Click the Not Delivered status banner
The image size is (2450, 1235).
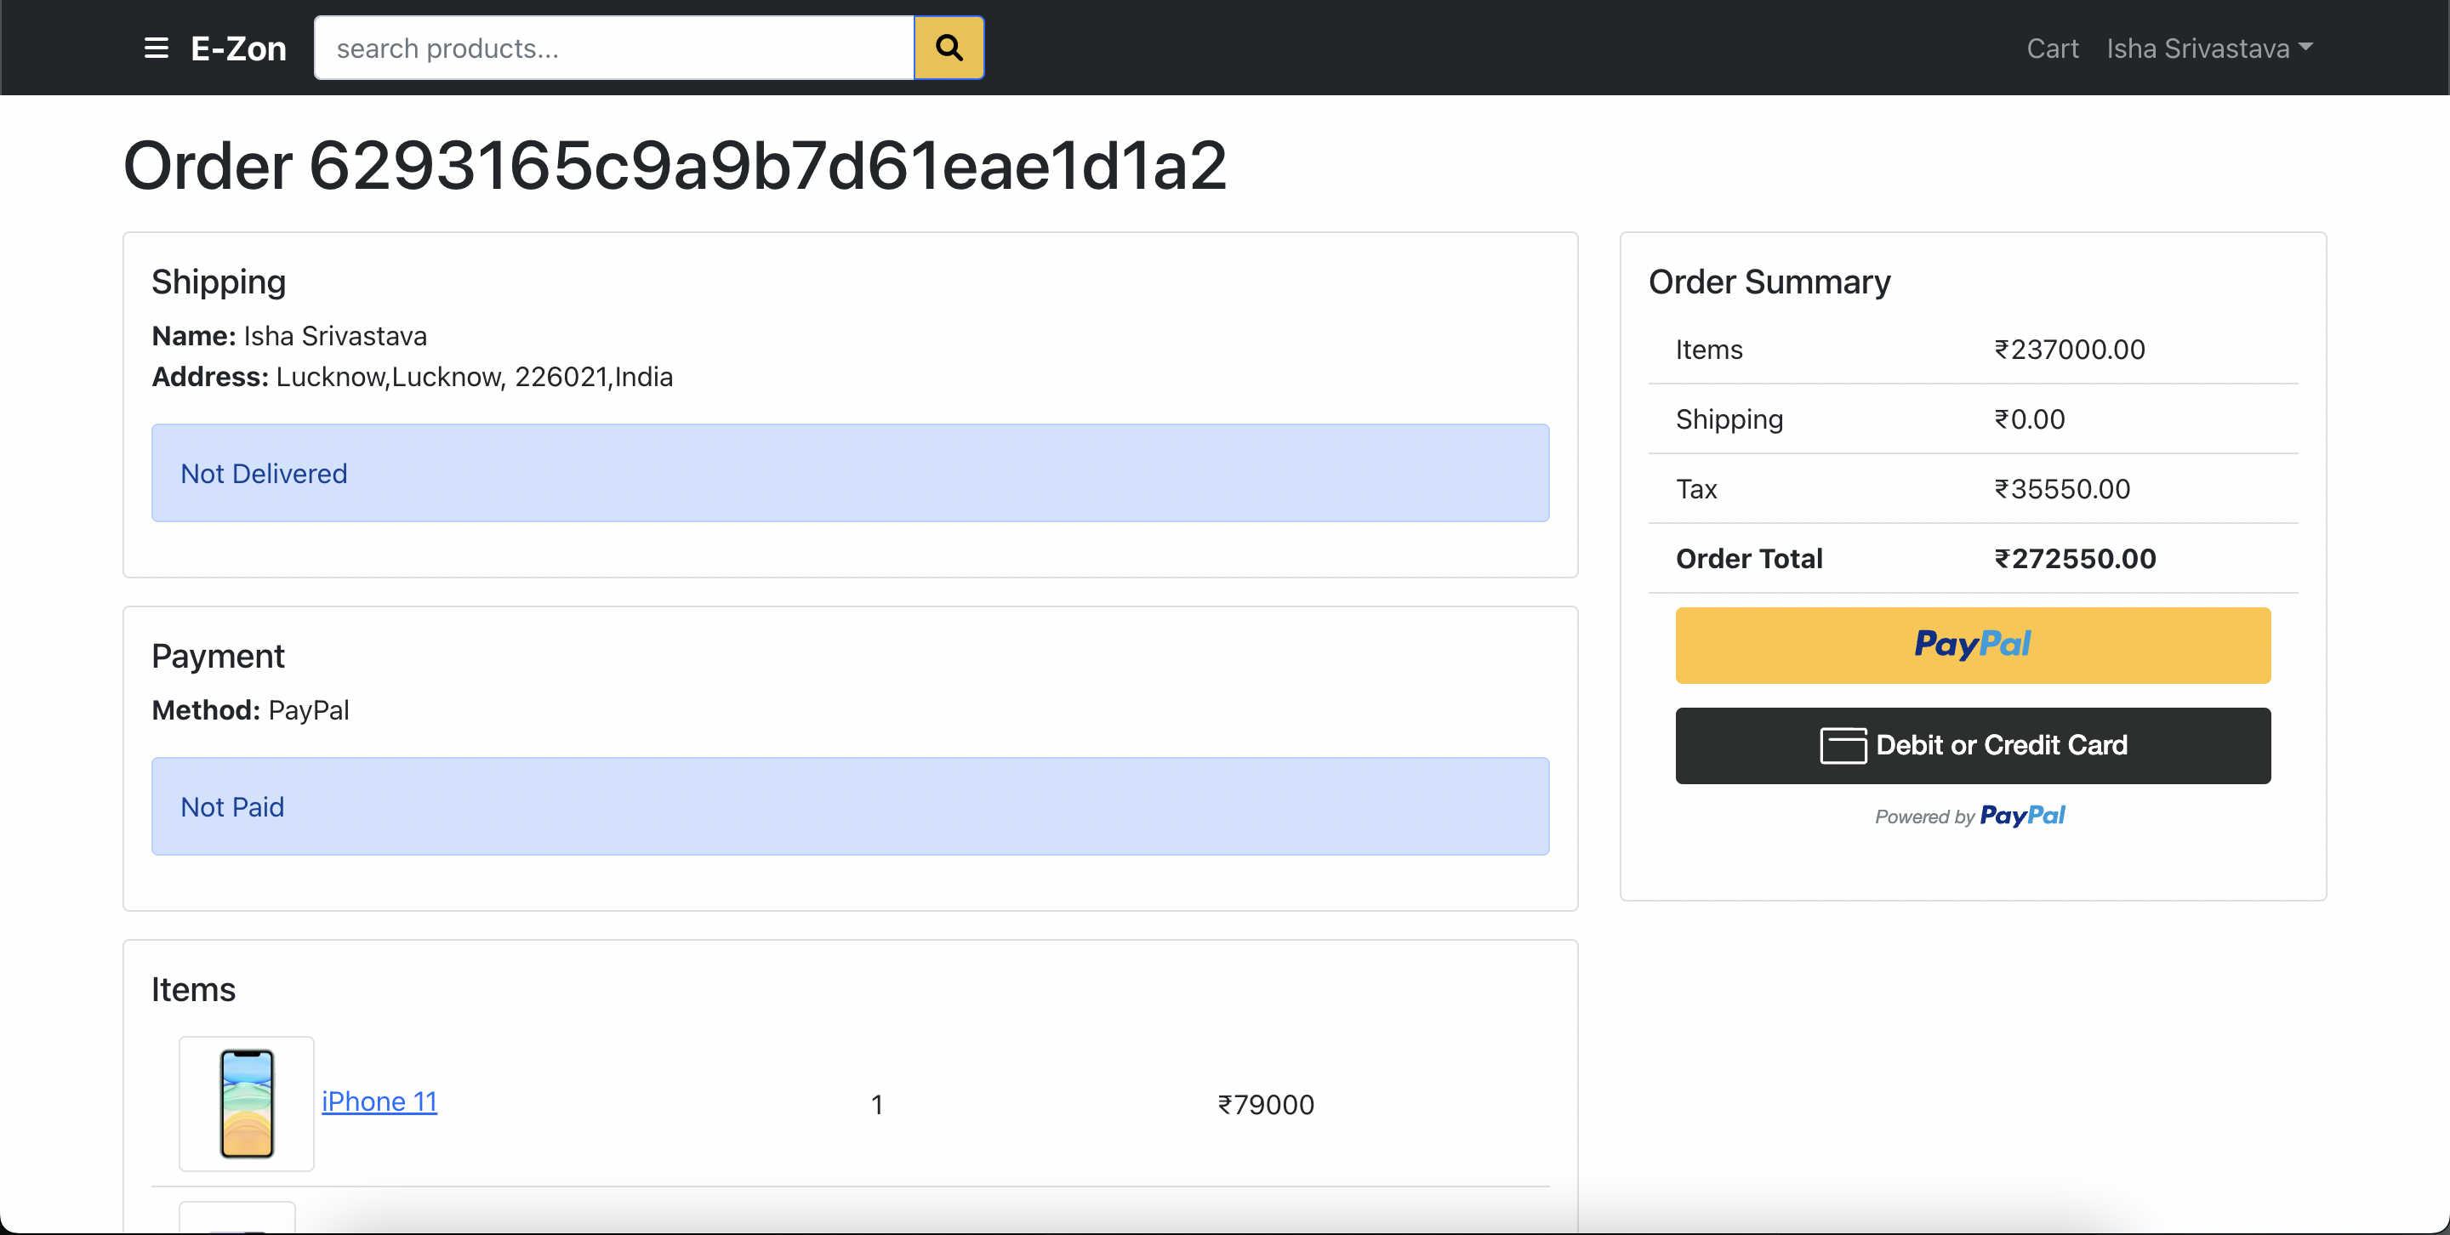coord(851,473)
